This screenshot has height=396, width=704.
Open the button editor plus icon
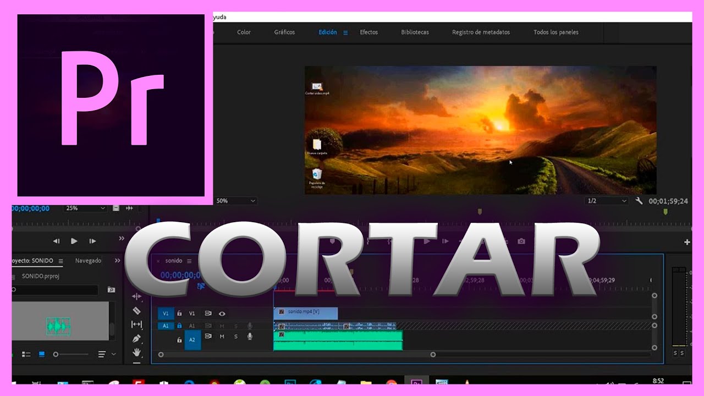point(687,242)
